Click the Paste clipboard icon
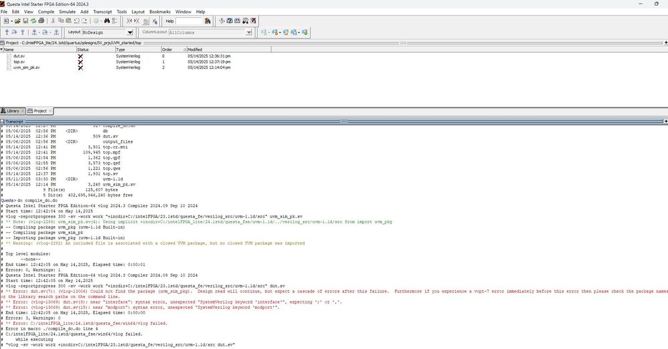Screen dimensions: 668x349 68,21
